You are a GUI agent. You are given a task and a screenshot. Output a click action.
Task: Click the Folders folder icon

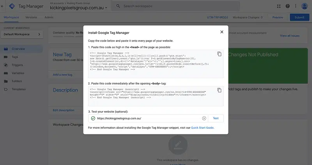pos(6,81)
